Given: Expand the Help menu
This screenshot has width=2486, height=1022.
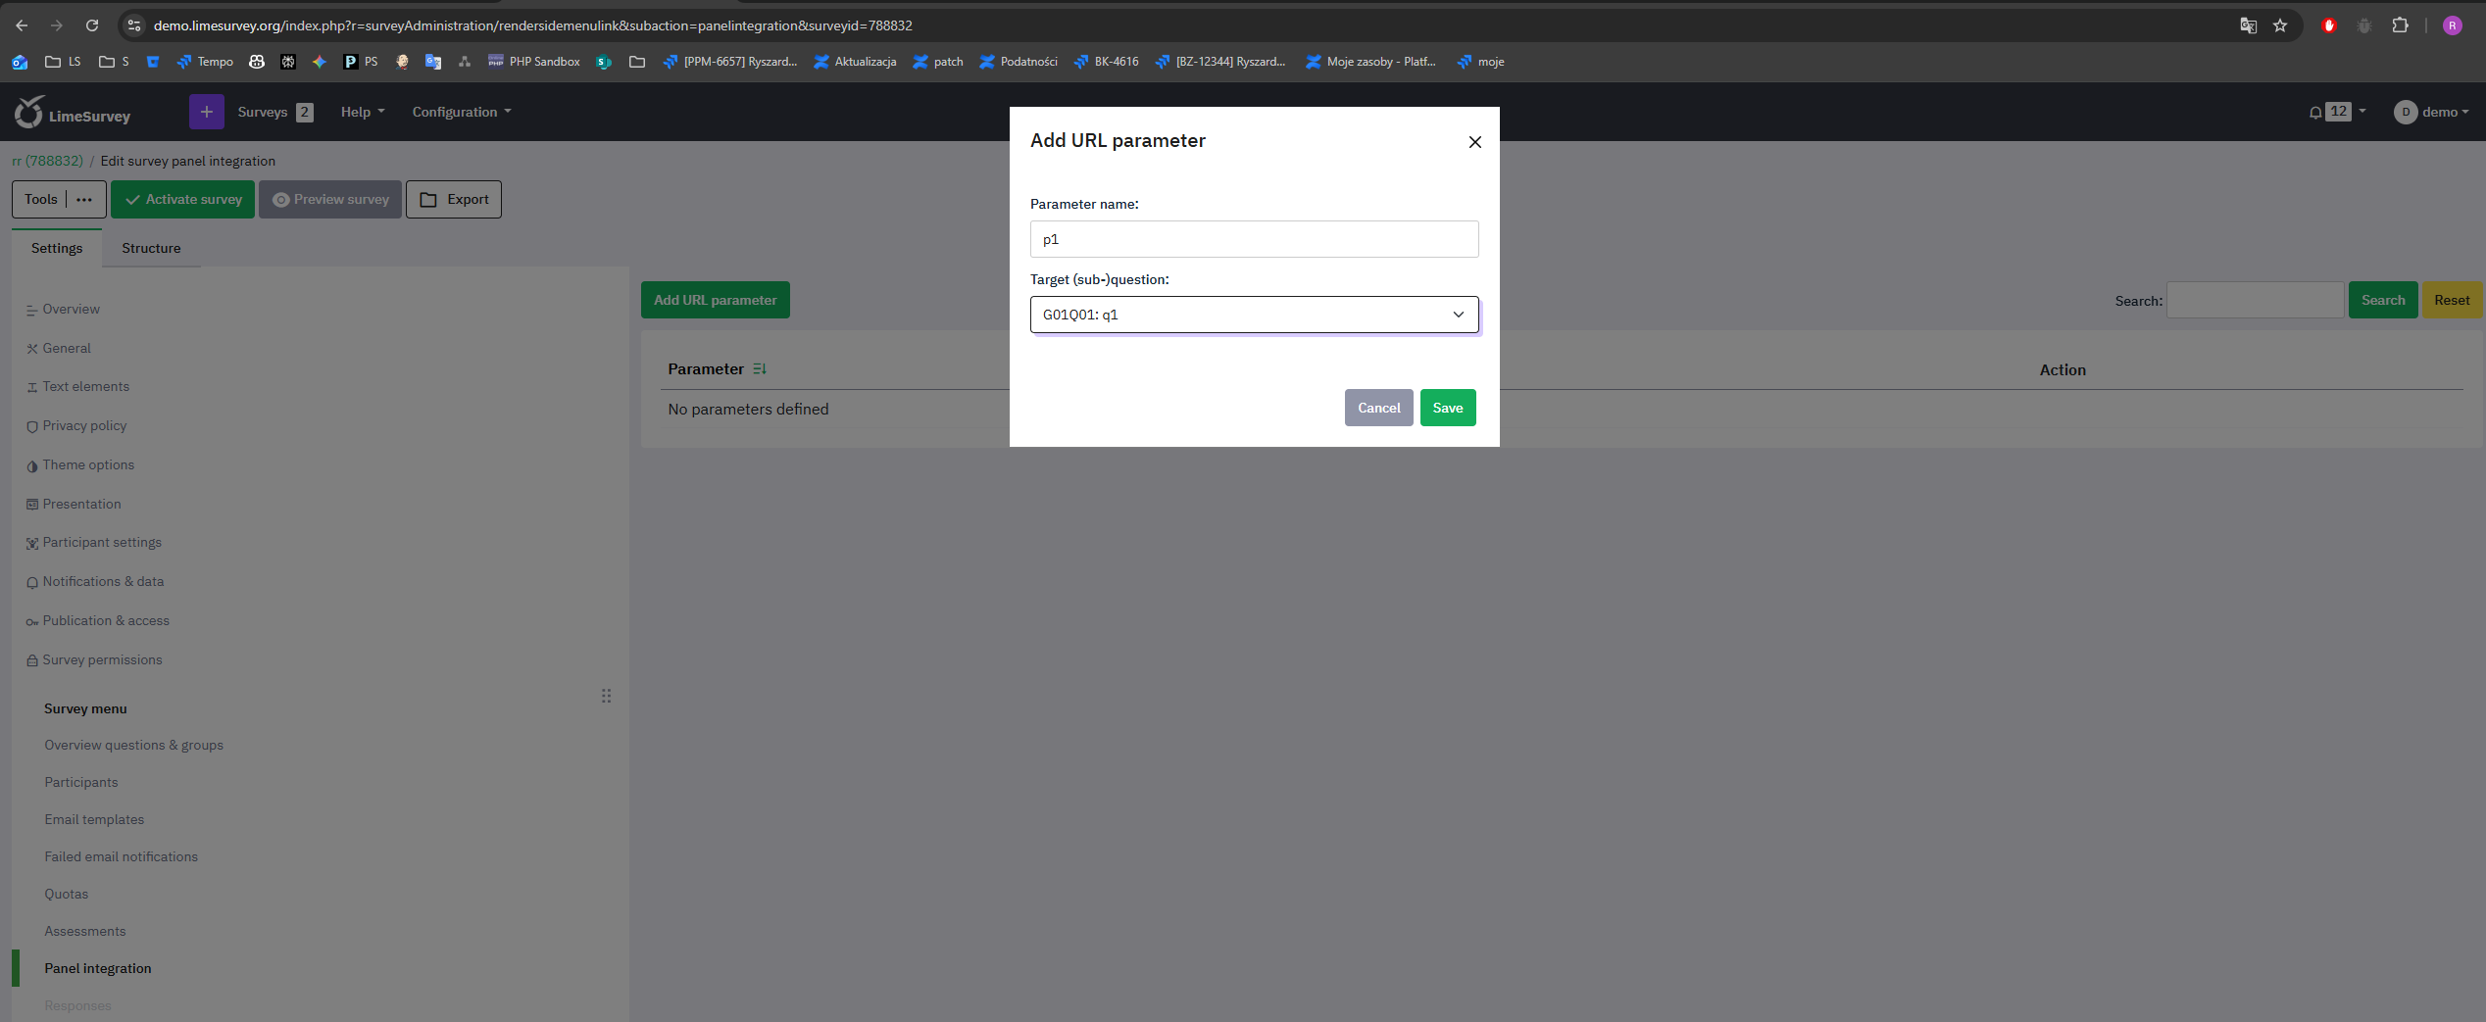Looking at the screenshot, I should click(362, 112).
